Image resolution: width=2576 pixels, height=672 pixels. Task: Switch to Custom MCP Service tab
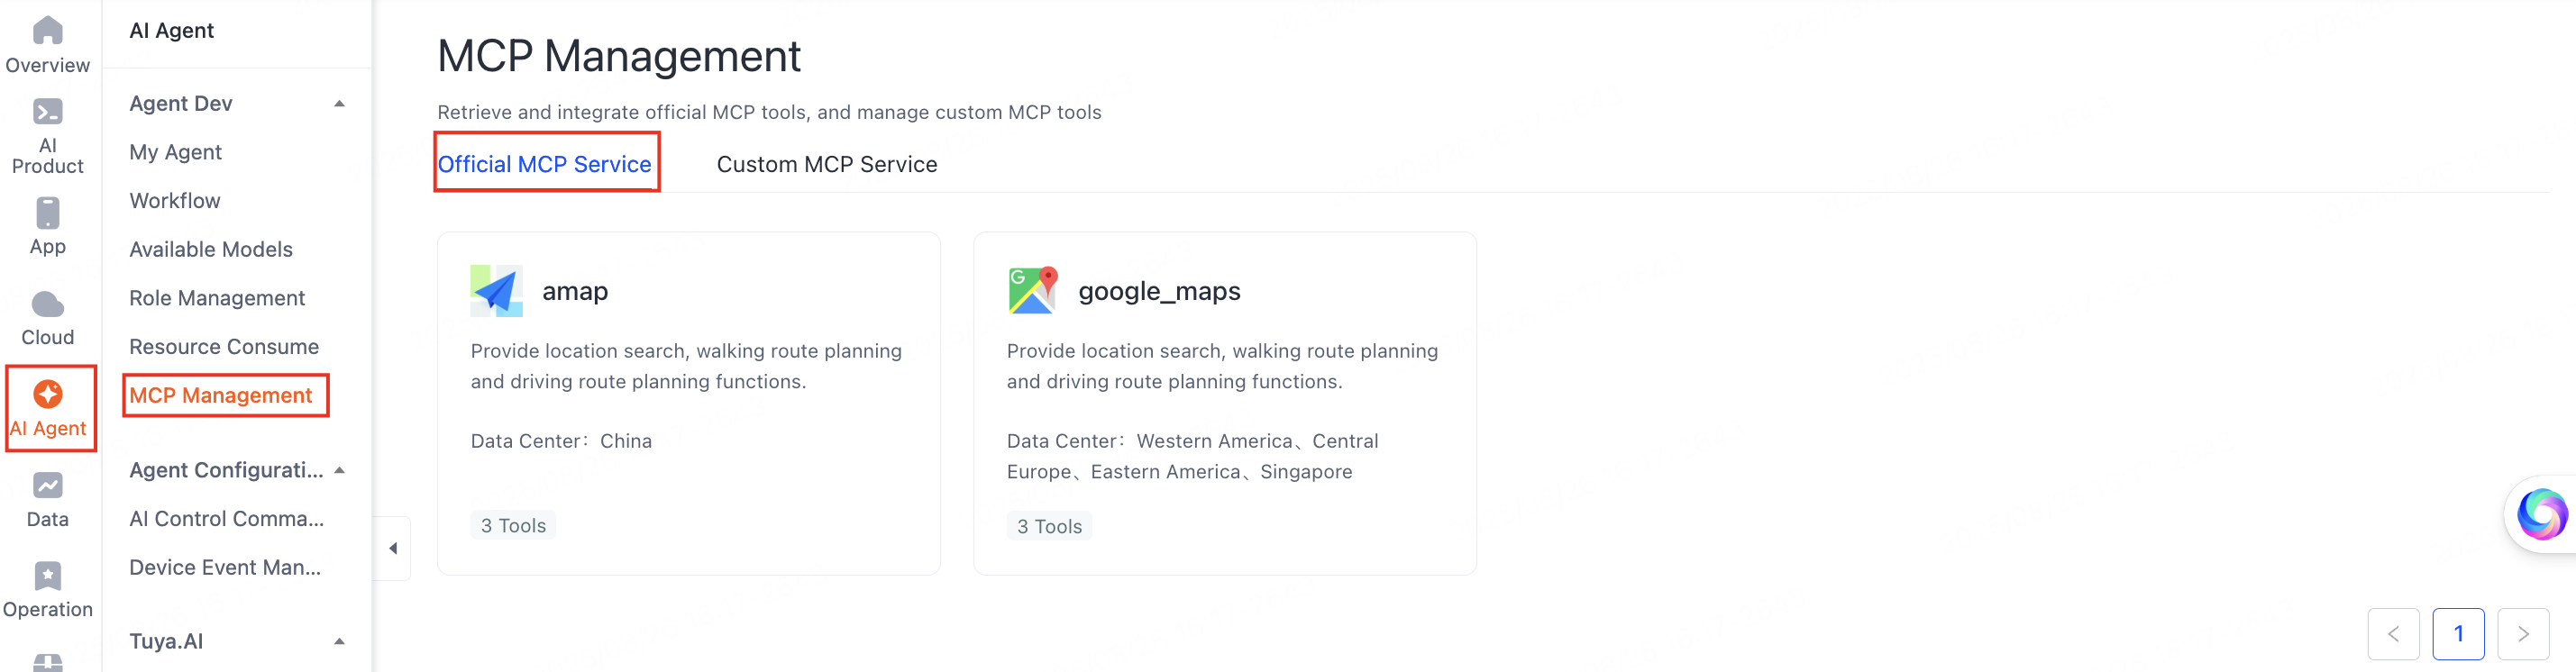(x=826, y=164)
